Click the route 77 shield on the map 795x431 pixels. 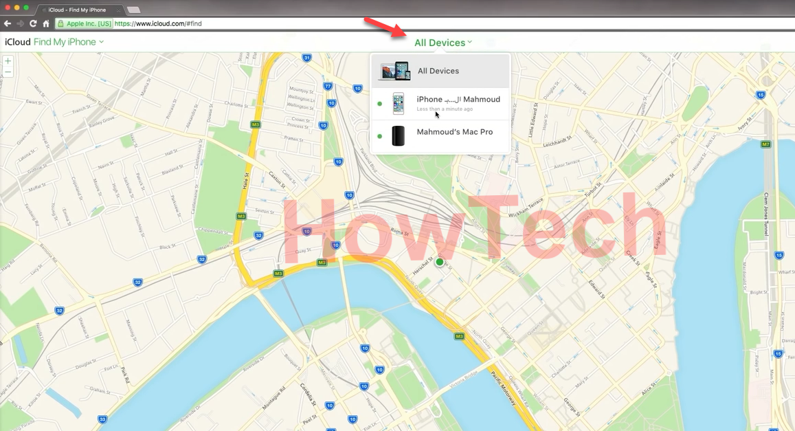[x=328, y=86]
